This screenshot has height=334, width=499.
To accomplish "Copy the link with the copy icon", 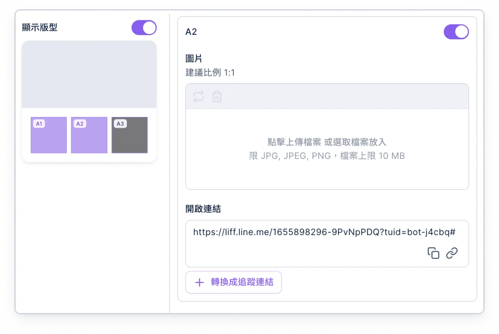I will pyautogui.click(x=434, y=253).
